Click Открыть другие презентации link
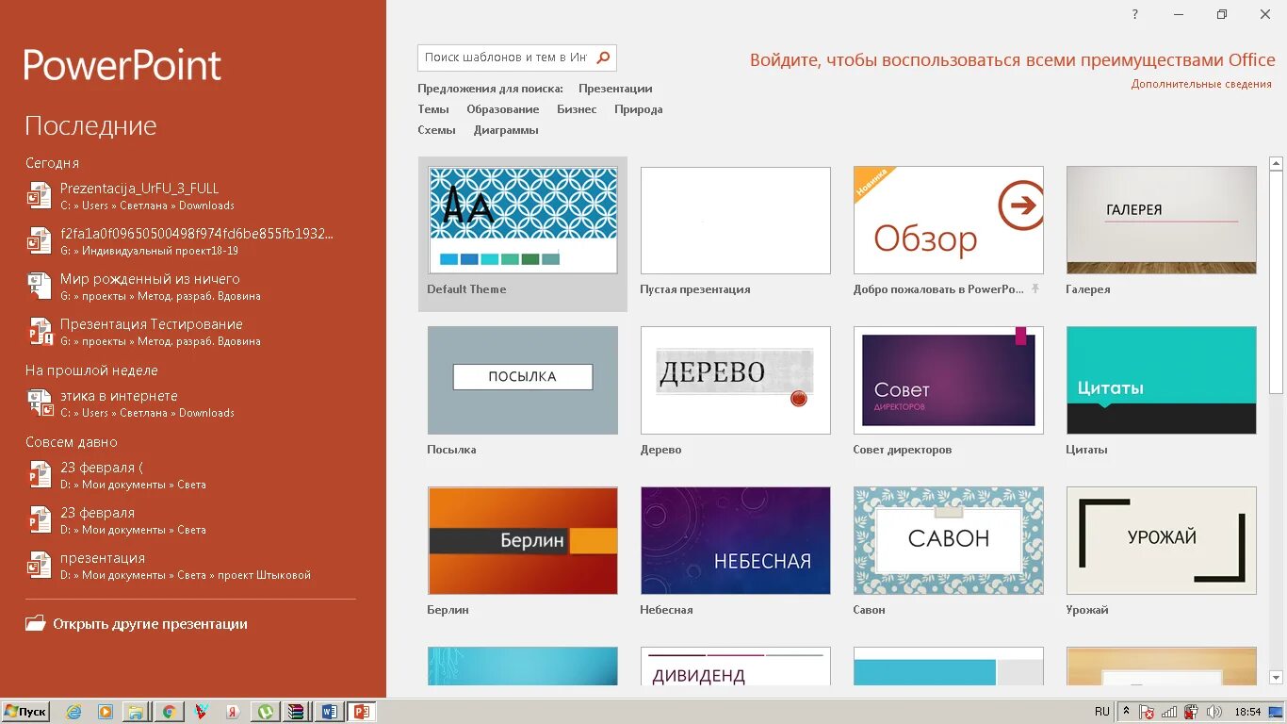Viewport: 1287px width, 724px height. tap(150, 624)
